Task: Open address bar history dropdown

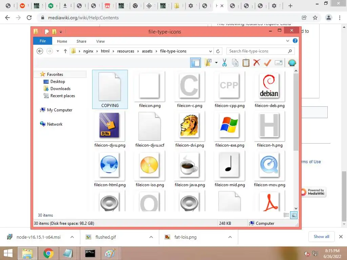Action: tap(210, 51)
